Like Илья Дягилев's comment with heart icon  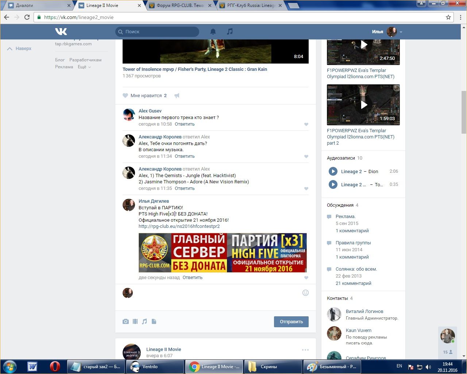306,278
